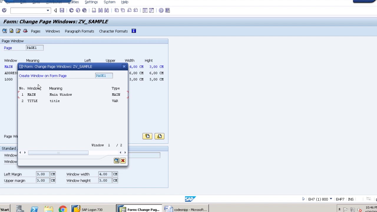The image size is (377, 212).
Task: Click the VAR type cell
Action: click(x=115, y=101)
